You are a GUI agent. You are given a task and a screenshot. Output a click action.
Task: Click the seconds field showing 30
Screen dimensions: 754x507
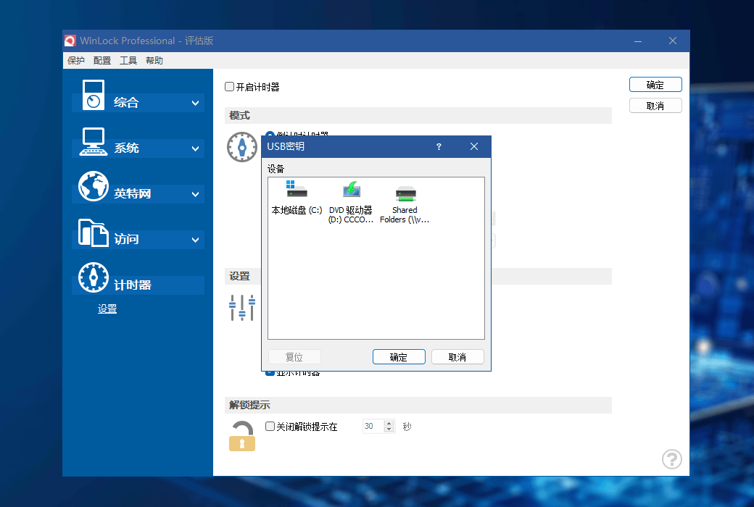point(373,427)
